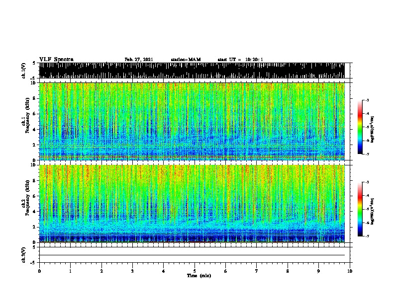The height and width of the screenshot is (304, 394).
Task: Click the "2" kHz tick on ch.2 frequency axis
Action: click(x=35, y=227)
